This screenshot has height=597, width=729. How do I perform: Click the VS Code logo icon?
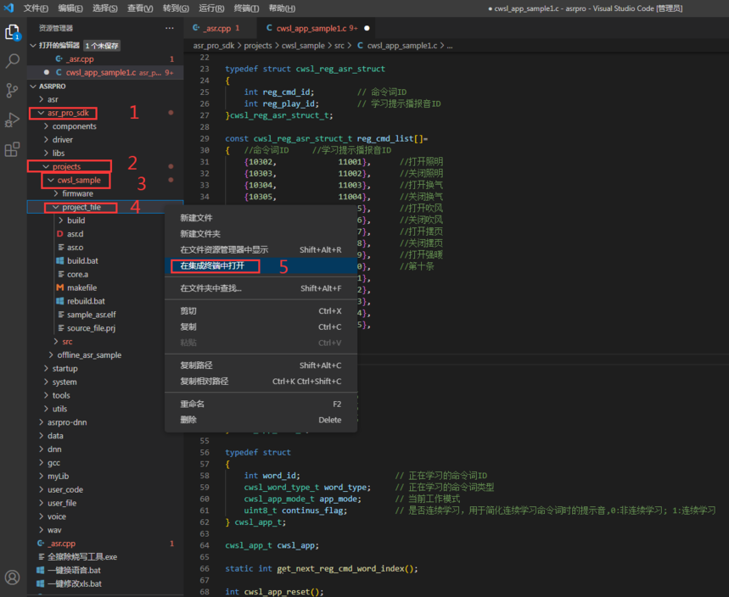[8, 8]
